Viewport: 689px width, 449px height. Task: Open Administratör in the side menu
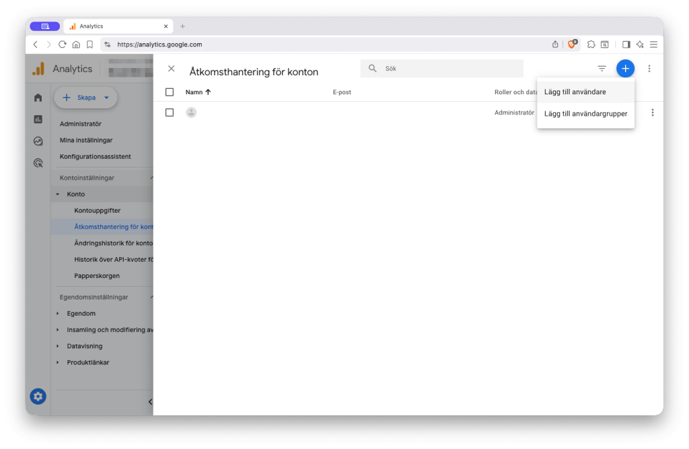(x=81, y=124)
